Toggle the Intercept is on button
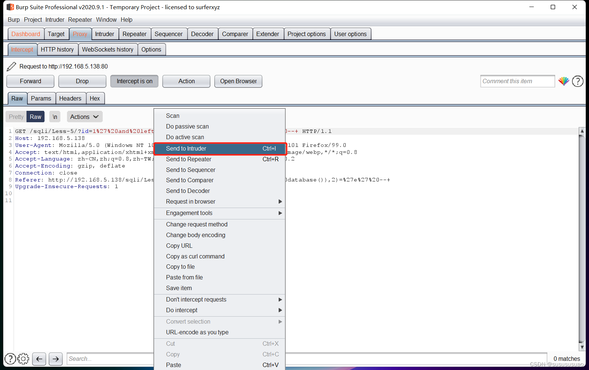589x370 pixels. click(x=134, y=81)
